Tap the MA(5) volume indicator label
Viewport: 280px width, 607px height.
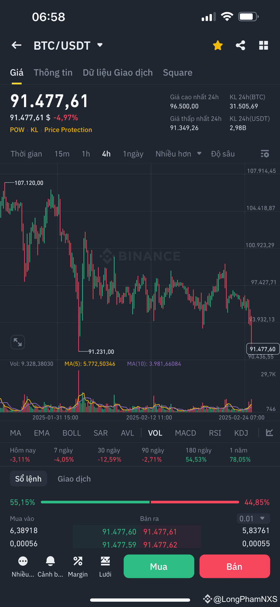(90, 364)
